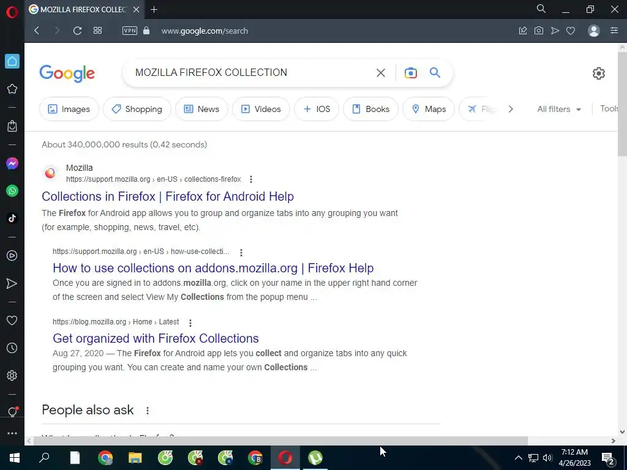The height and width of the screenshot is (470, 627).
Task: Go back to the previous page
Action: 37,31
